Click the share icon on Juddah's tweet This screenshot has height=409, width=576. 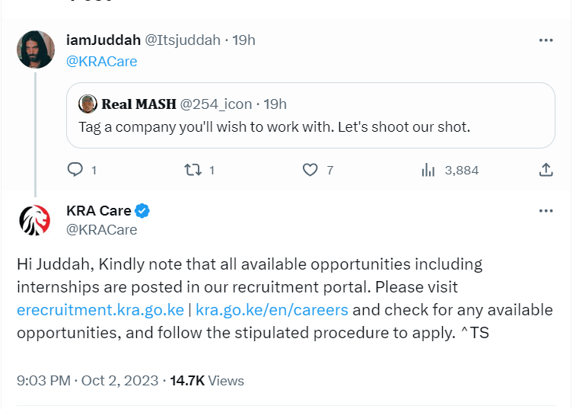(546, 170)
